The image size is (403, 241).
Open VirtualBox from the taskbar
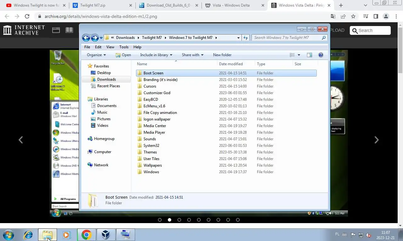106,235
